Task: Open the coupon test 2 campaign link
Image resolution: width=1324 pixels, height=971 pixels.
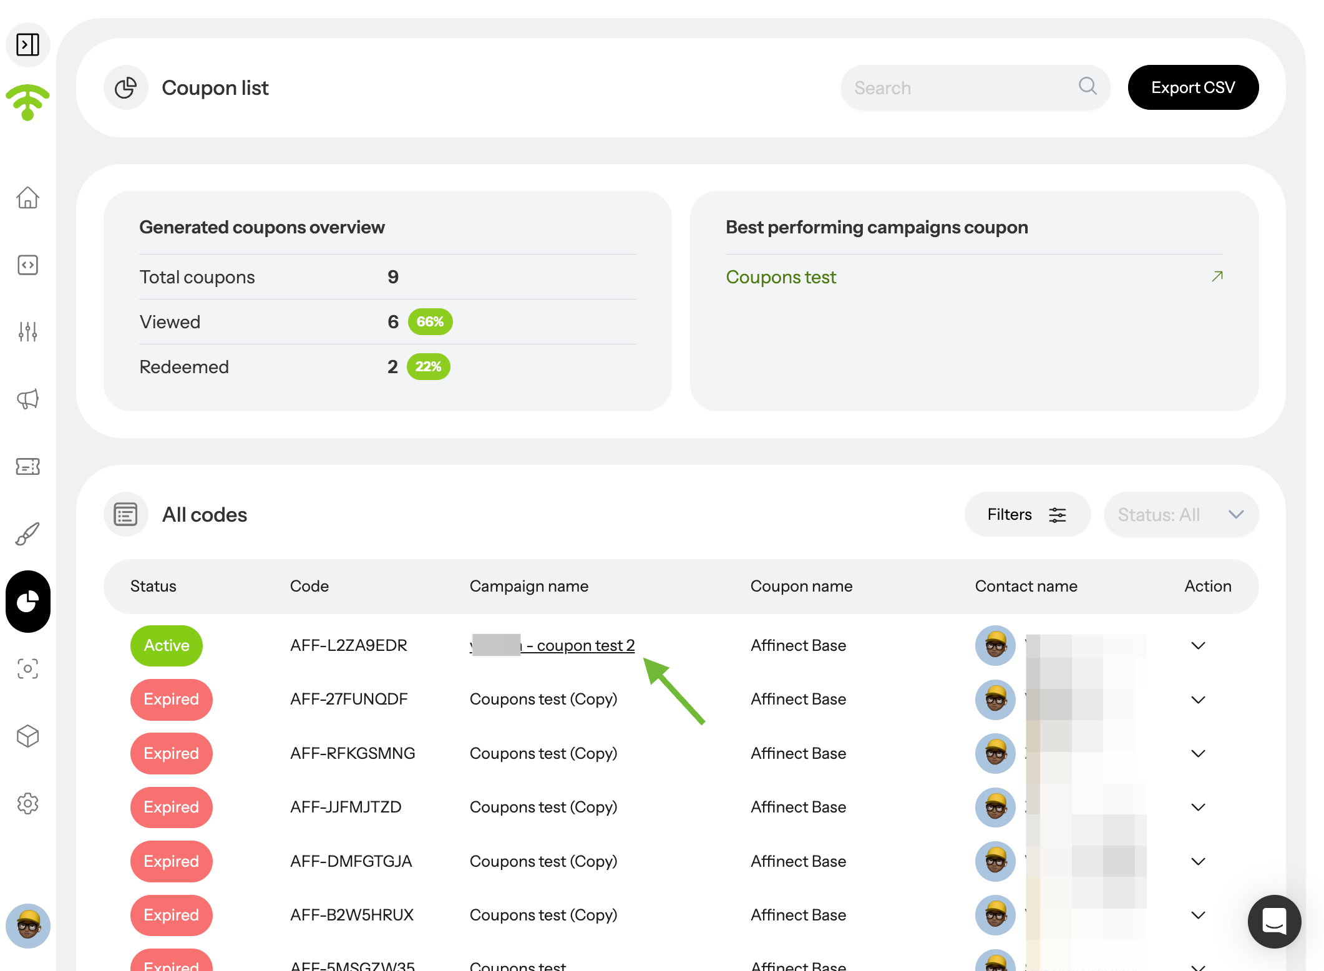Action: [552, 646]
